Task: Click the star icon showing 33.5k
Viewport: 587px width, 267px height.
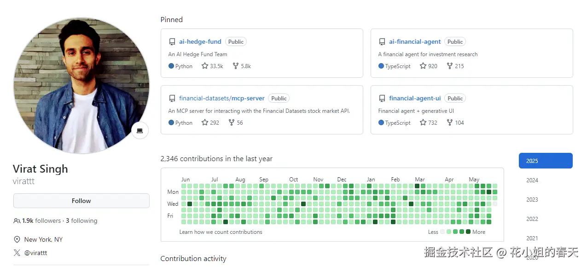Action: click(x=205, y=66)
